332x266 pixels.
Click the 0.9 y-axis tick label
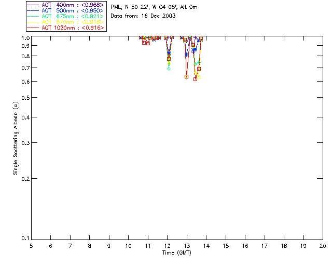pyautogui.click(x=25, y=46)
